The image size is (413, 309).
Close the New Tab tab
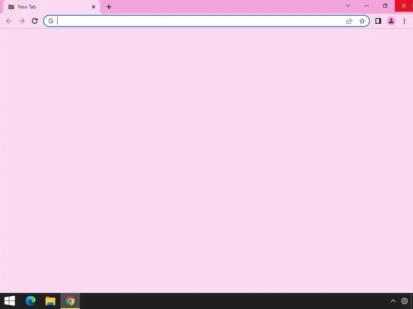coord(94,7)
